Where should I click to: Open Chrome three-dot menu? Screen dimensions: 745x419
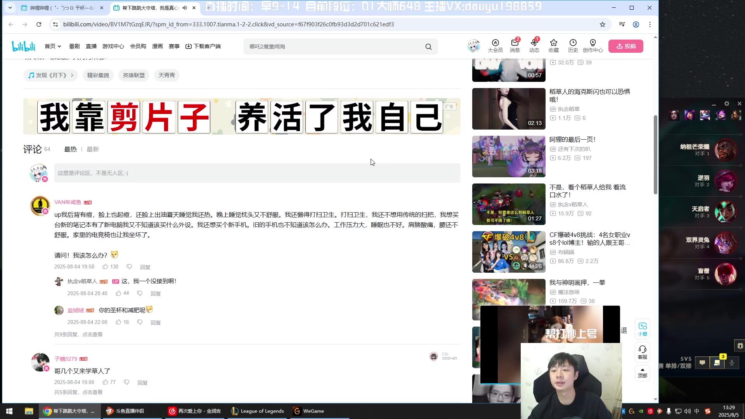(x=650, y=24)
